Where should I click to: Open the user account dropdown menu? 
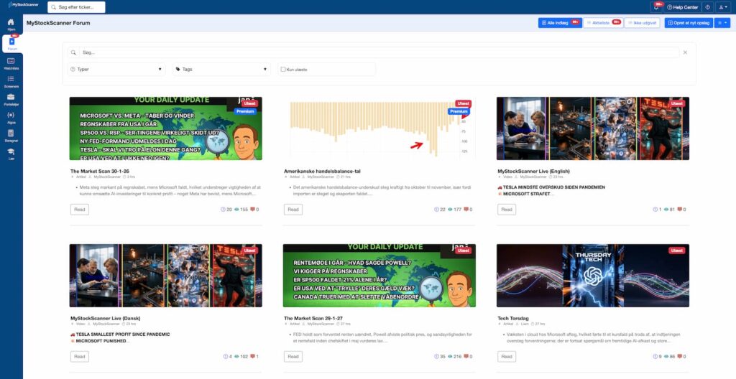click(x=723, y=7)
